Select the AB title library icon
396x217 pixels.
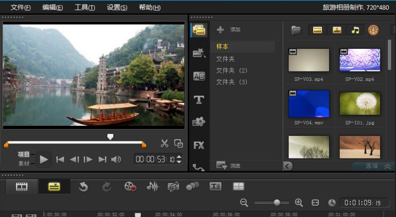(199, 77)
